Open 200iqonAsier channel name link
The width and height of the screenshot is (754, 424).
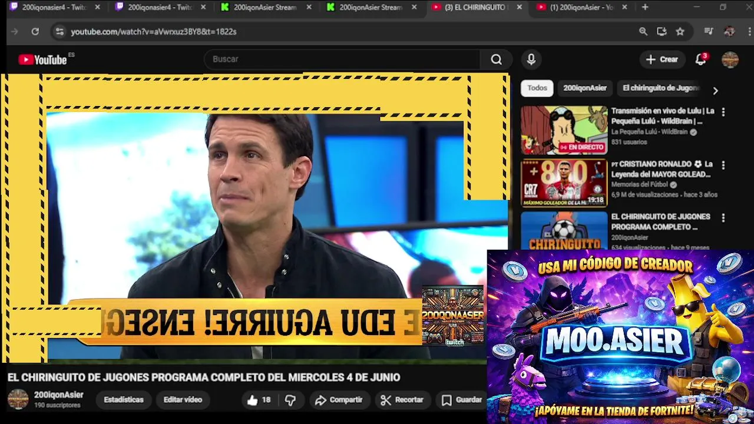(59, 395)
